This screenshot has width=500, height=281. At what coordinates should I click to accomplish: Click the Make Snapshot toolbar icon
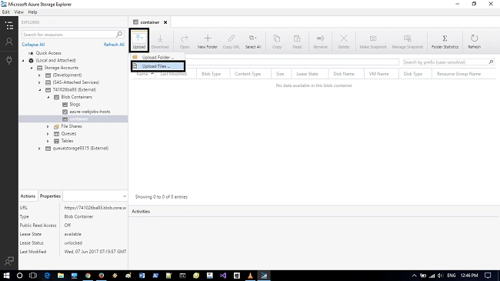[373, 42]
